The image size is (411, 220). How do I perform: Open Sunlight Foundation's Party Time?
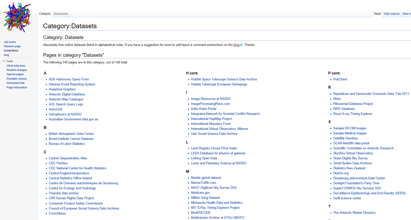click(356, 183)
